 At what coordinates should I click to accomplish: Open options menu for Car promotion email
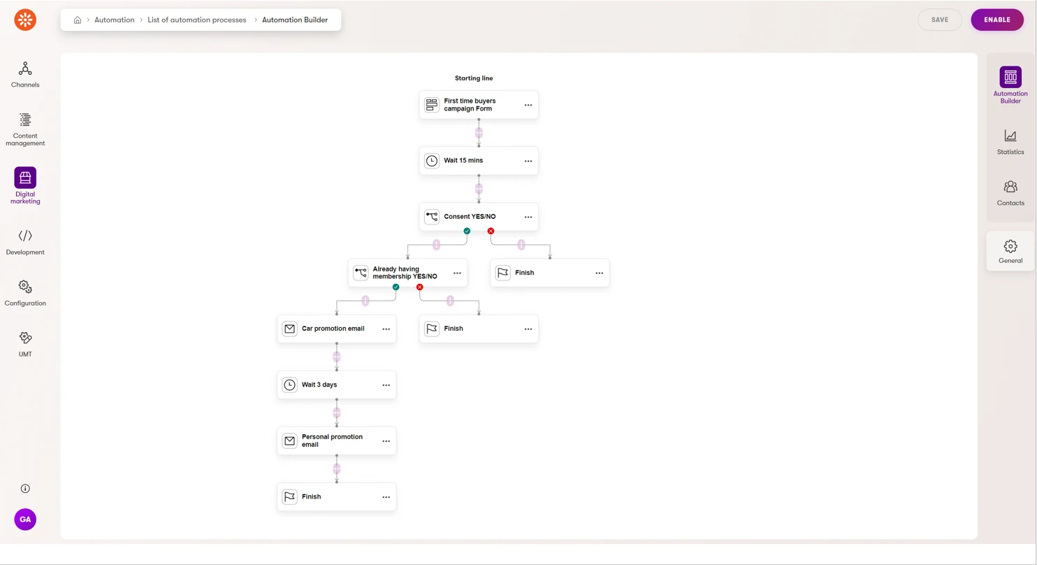point(386,329)
